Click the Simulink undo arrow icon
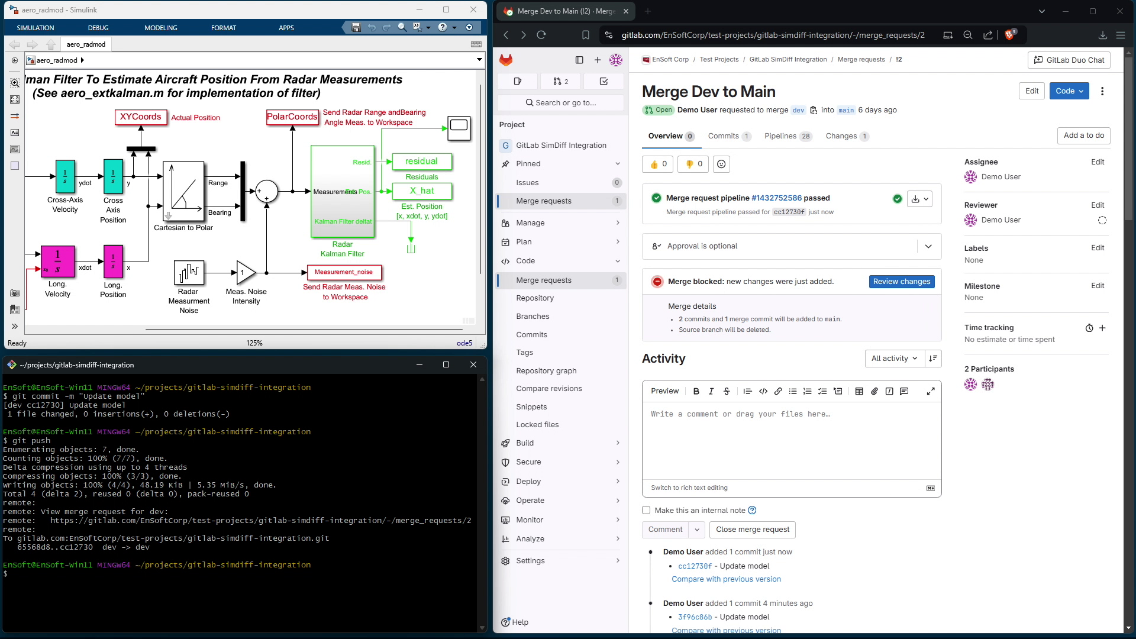This screenshot has height=639, width=1136. coord(372,27)
